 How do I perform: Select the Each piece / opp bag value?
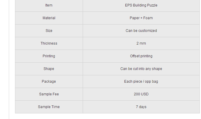141,81
